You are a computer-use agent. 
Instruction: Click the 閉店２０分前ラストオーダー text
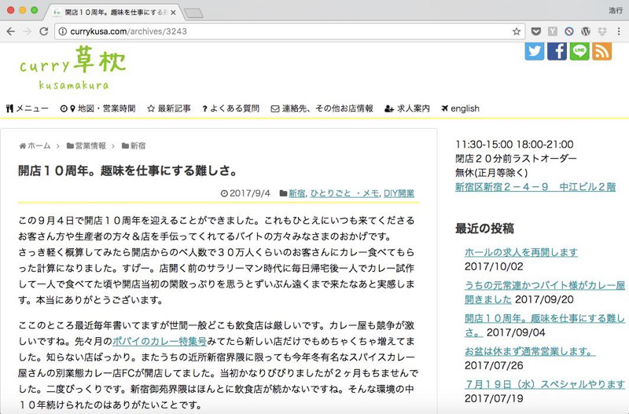pos(516,159)
